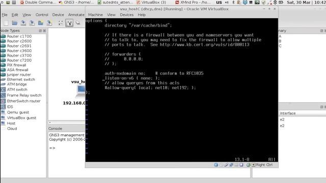Screen dimensions: 326x183
Task: Click the New blank project icon in GNS3 toolbar
Action: pyautogui.click(x=6, y=23)
